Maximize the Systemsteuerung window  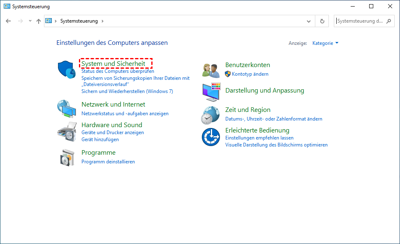371,7
